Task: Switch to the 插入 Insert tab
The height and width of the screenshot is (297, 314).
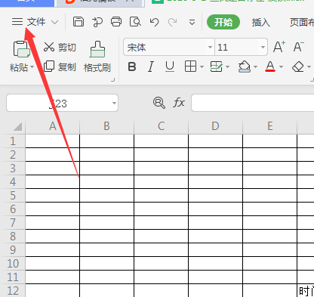Action: tap(261, 23)
